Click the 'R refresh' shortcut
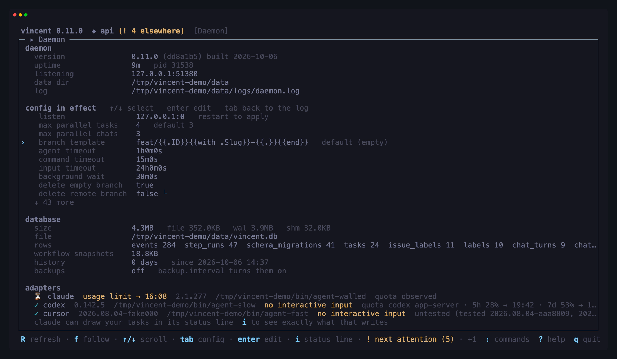 tap(41, 339)
